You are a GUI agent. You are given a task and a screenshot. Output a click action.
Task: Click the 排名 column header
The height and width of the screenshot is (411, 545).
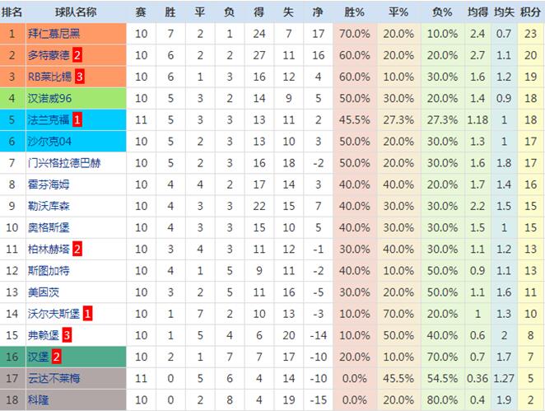(12, 12)
